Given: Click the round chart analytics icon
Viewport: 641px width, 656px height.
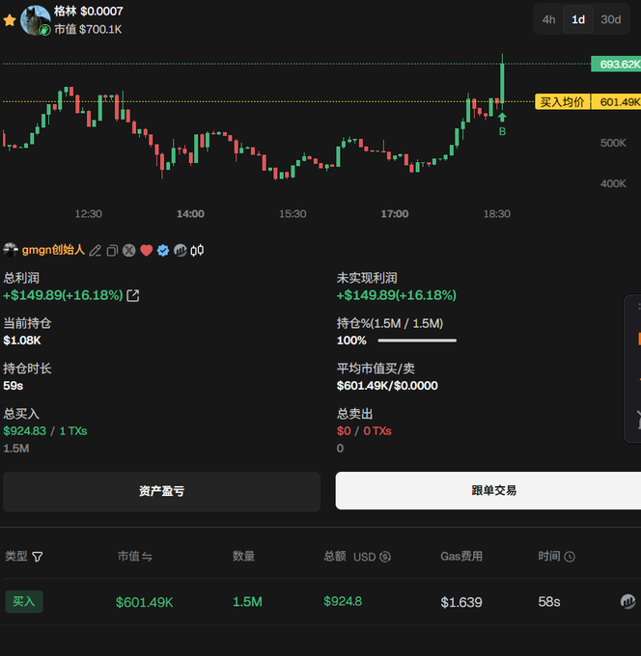Looking at the screenshot, I should [x=181, y=251].
